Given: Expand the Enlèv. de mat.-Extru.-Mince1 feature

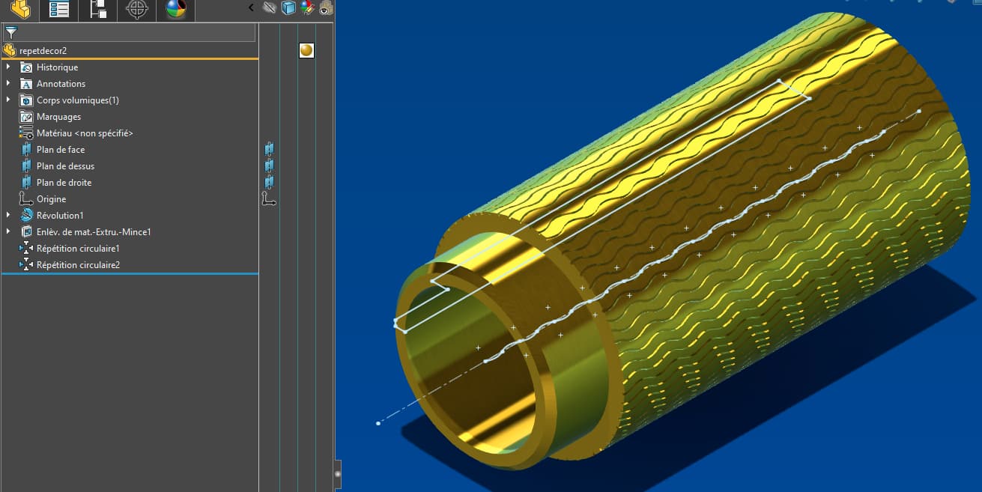Looking at the screenshot, I should 8,232.
